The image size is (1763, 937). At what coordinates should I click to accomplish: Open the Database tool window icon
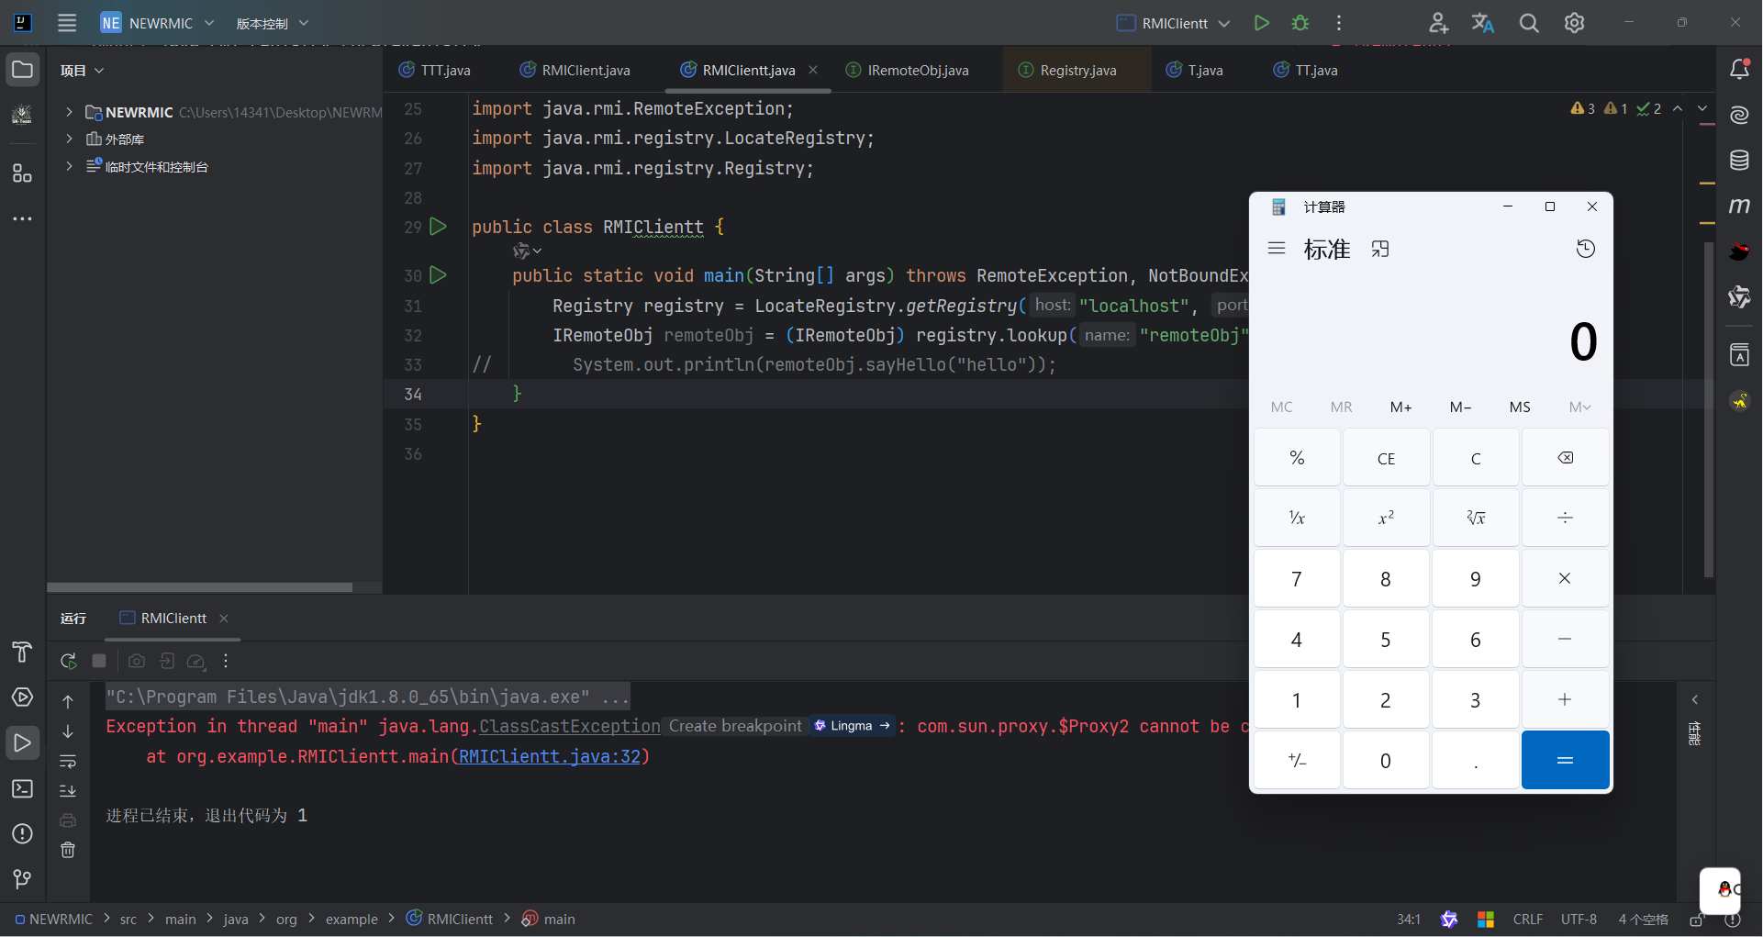tap(1739, 161)
